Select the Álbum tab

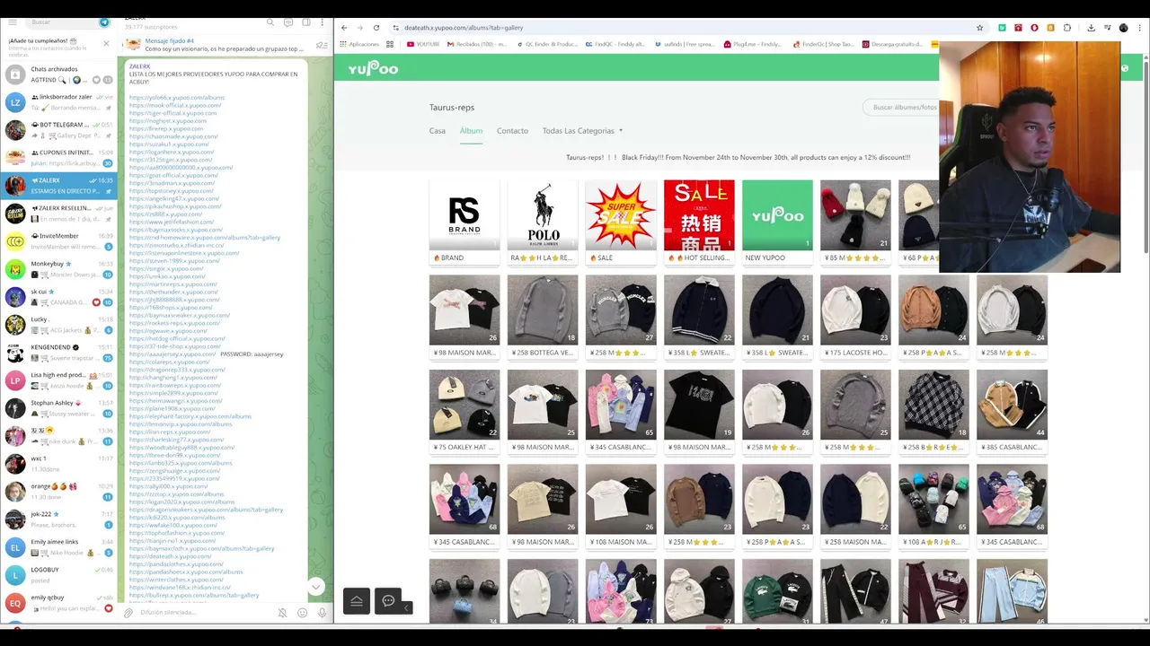[471, 131]
